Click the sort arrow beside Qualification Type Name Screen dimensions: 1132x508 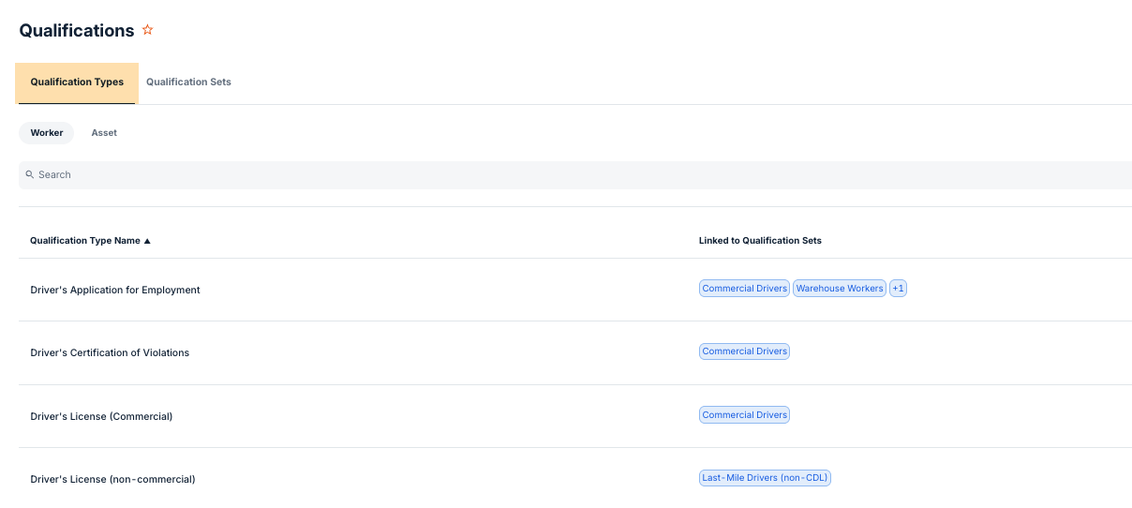[x=147, y=241]
